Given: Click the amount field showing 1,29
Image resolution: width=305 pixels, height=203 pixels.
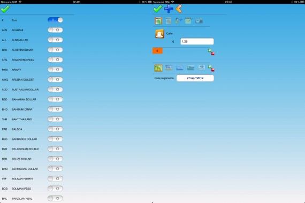Looking at the screenshot, I should point(197,41).
